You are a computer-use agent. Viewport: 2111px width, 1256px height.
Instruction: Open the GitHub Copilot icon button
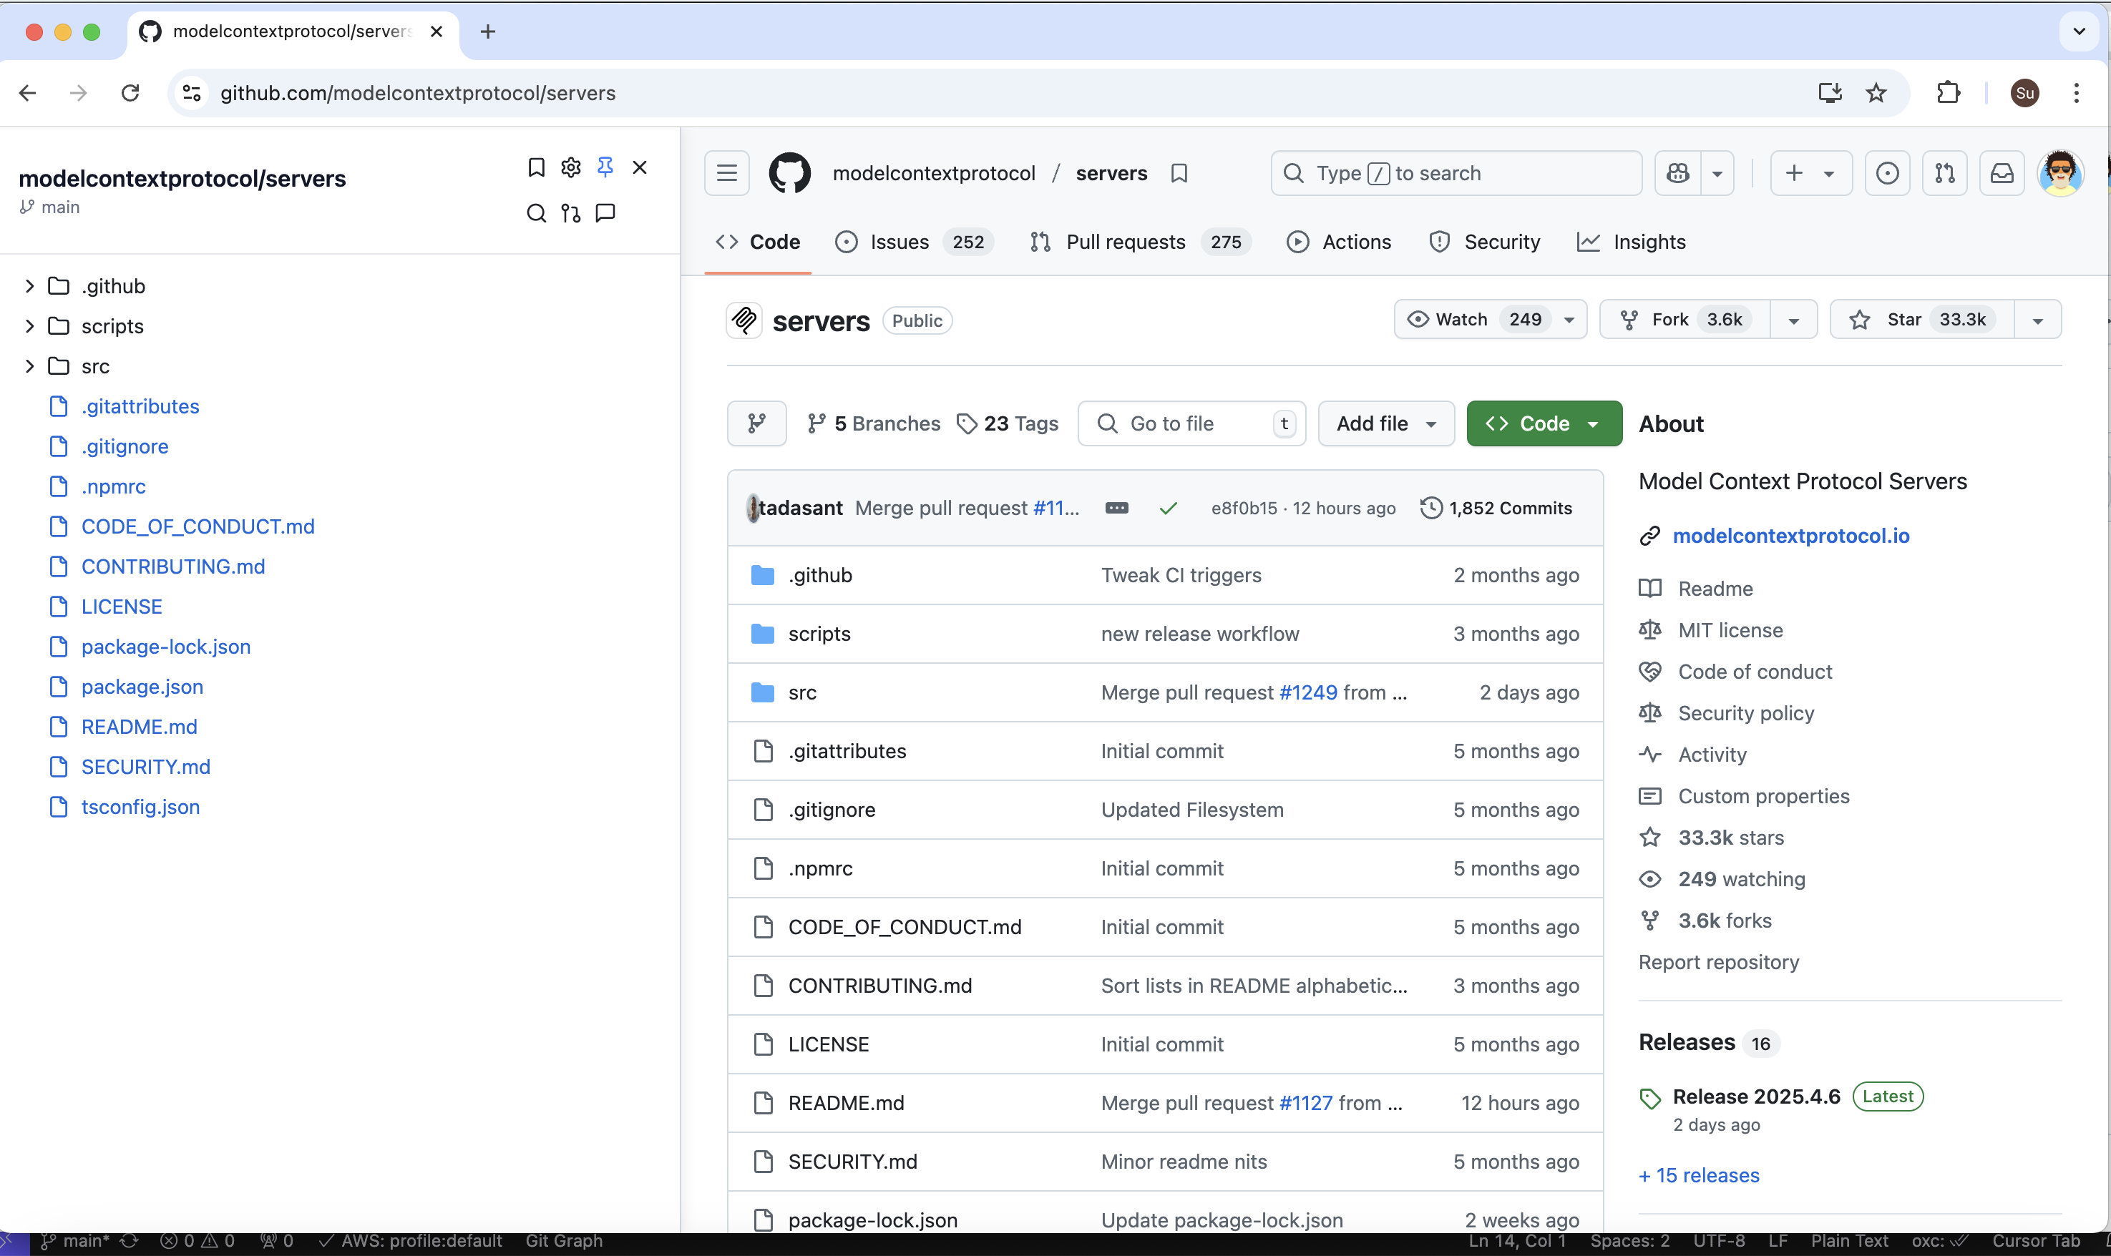(1677, 172)
